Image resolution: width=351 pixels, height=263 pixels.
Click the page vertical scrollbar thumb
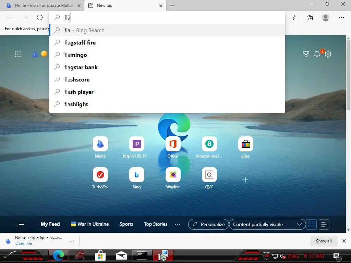pos(348,75)
